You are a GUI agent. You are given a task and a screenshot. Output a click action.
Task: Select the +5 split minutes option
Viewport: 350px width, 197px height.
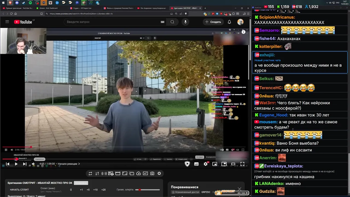[x=88, y=190]
